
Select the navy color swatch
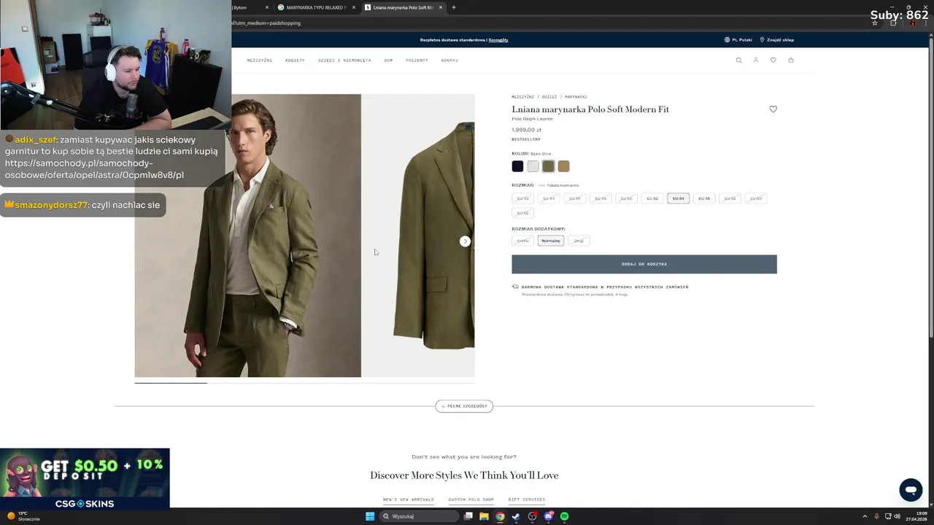pos(517,166)
